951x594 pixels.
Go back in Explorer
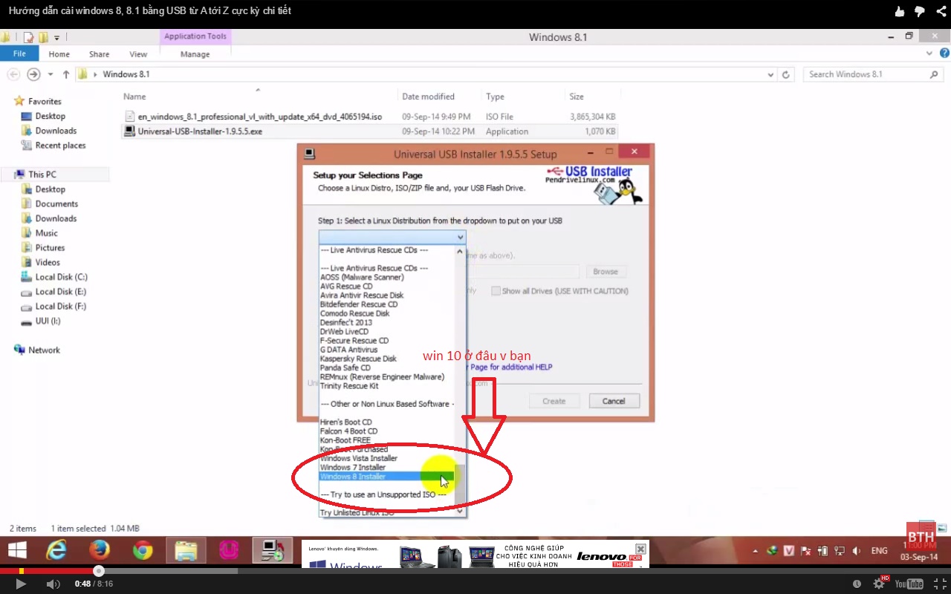point(13,74)
